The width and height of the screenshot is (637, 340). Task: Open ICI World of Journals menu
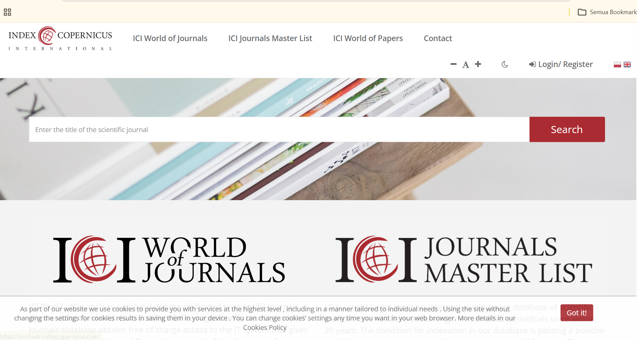coord(170,38)
